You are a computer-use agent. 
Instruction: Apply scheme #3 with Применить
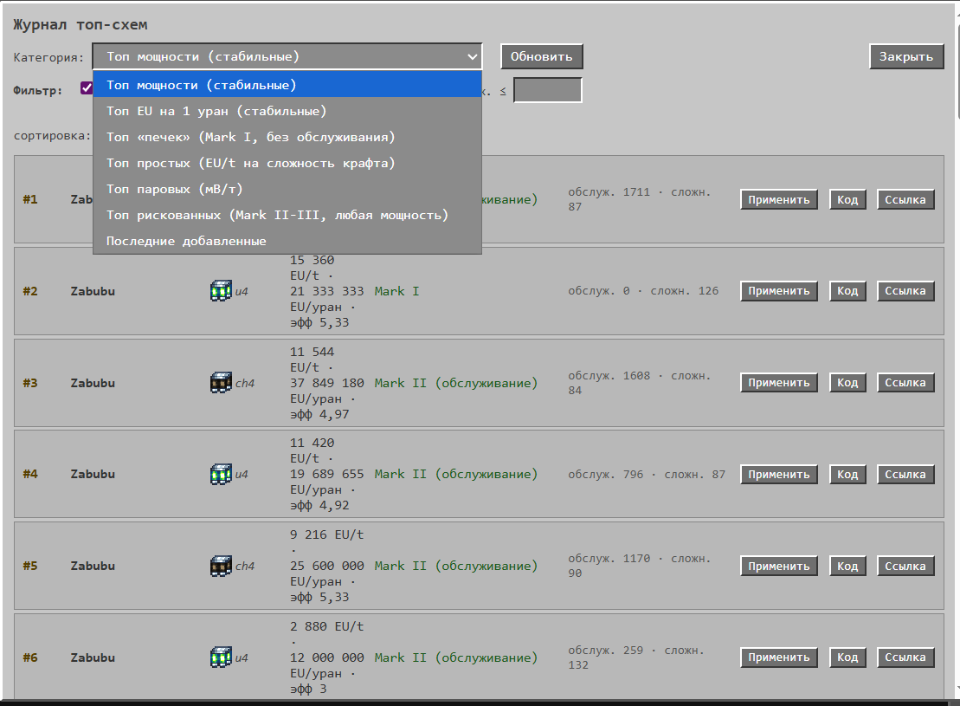[x=779, y=383]
